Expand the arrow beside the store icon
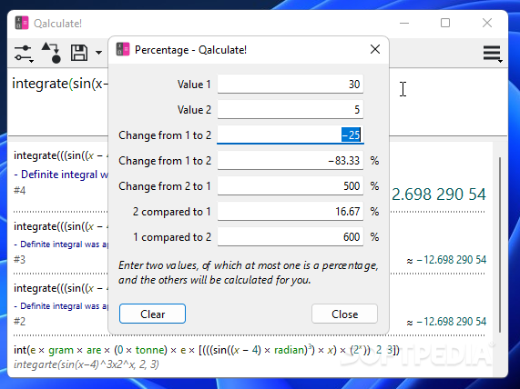The image size is (520, 389). [98, 53]
